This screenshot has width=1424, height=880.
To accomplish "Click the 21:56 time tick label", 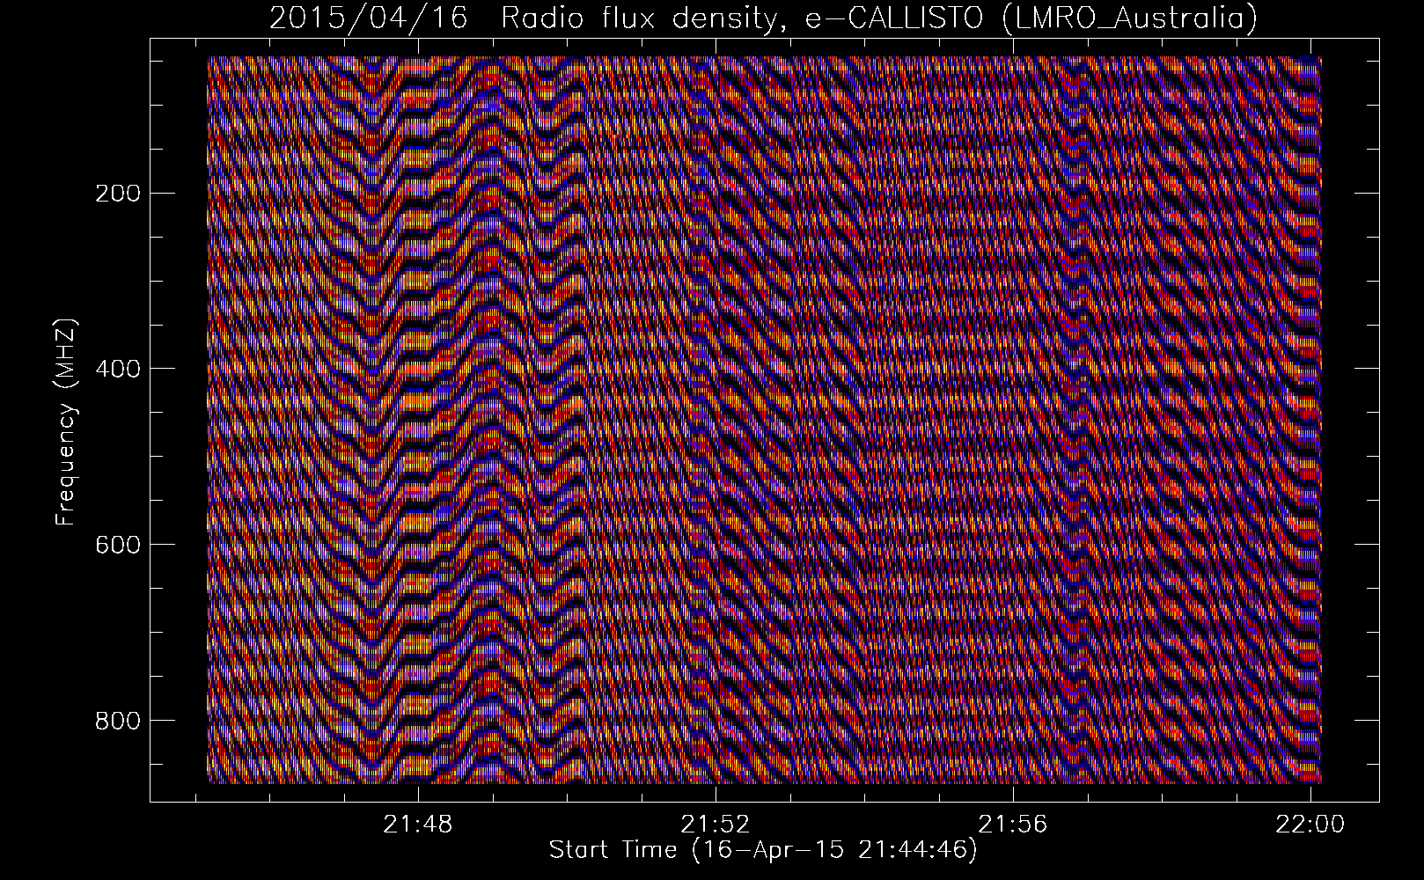I will tap(1014, 825).
